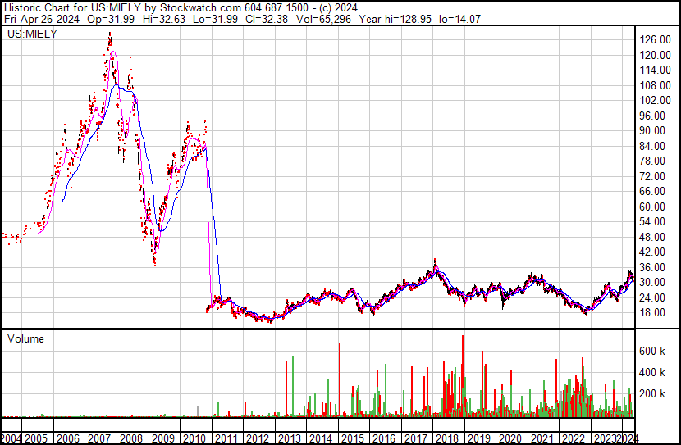Click the 'Lo=31.99' low value
The height and width of the screenshot is (445, 681).
point(216,19)
